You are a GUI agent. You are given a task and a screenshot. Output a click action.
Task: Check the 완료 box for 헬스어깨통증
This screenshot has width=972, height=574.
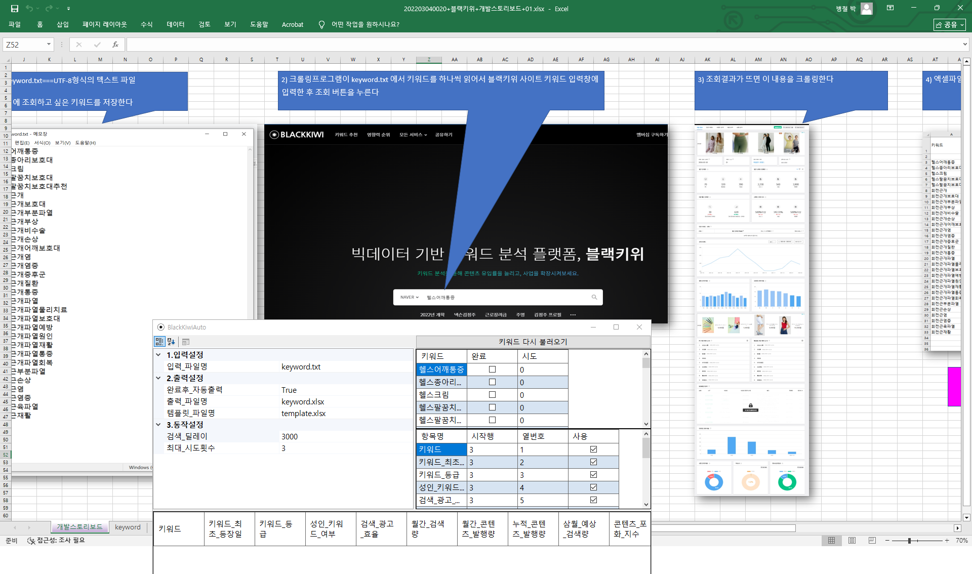492,370
